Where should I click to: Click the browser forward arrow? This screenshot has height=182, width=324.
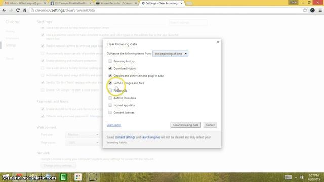click(x=11, y=10)
